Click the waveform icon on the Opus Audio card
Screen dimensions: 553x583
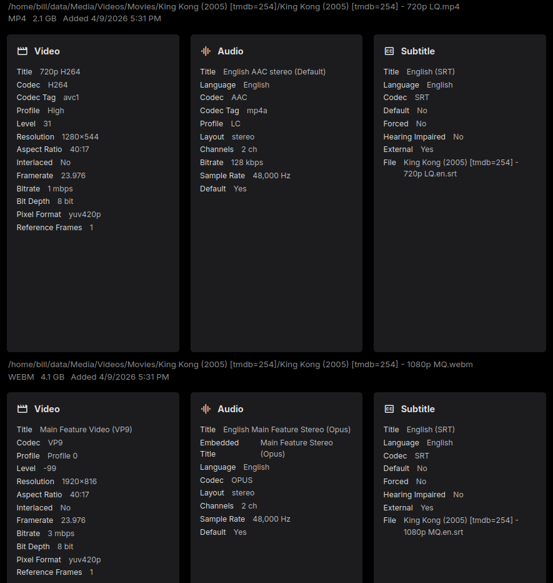206,409
